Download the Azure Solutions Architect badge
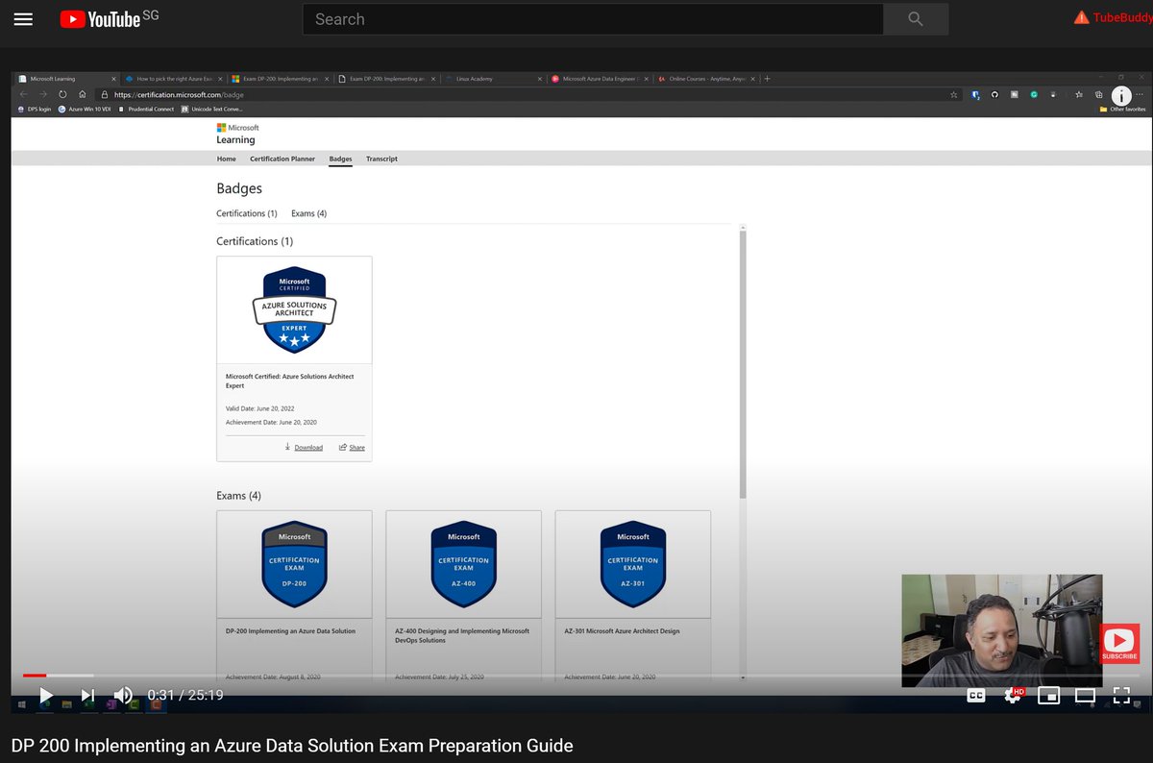The width and height of the screenshot is (1153, 763). 304,447
